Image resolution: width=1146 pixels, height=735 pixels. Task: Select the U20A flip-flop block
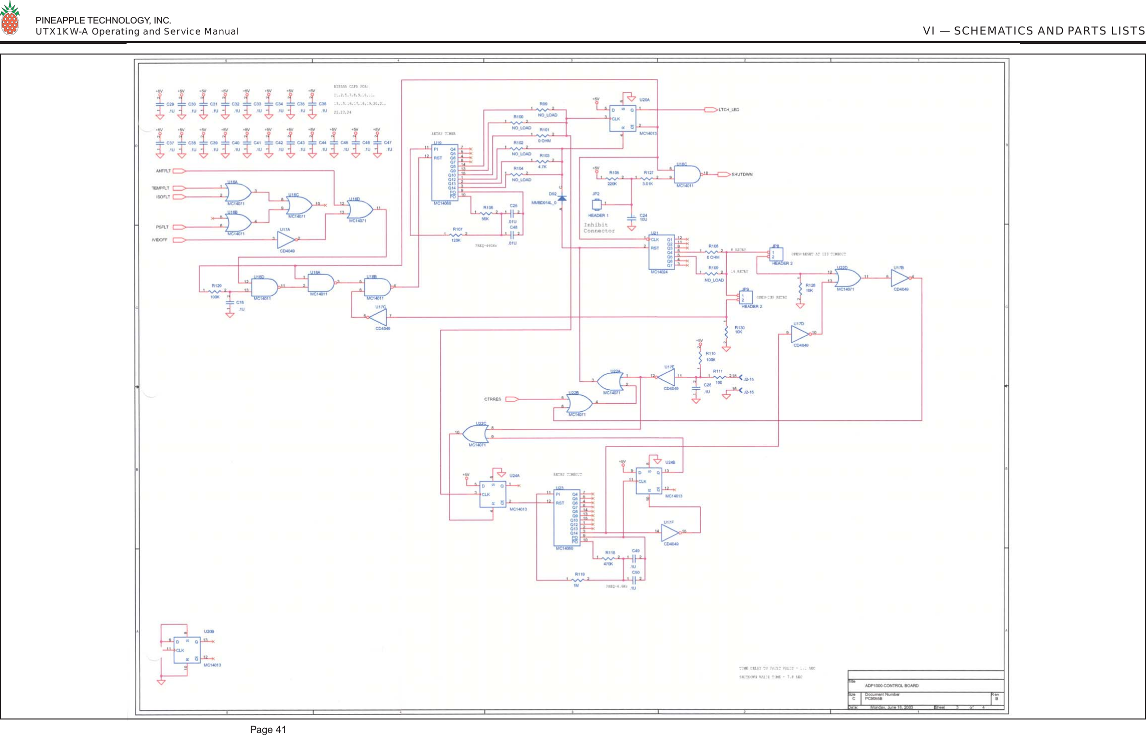coord(623,119)
